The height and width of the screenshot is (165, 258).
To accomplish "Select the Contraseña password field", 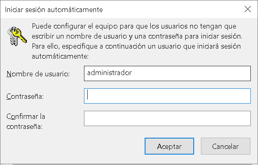I will pyautogui.click(x=167, y=96).
